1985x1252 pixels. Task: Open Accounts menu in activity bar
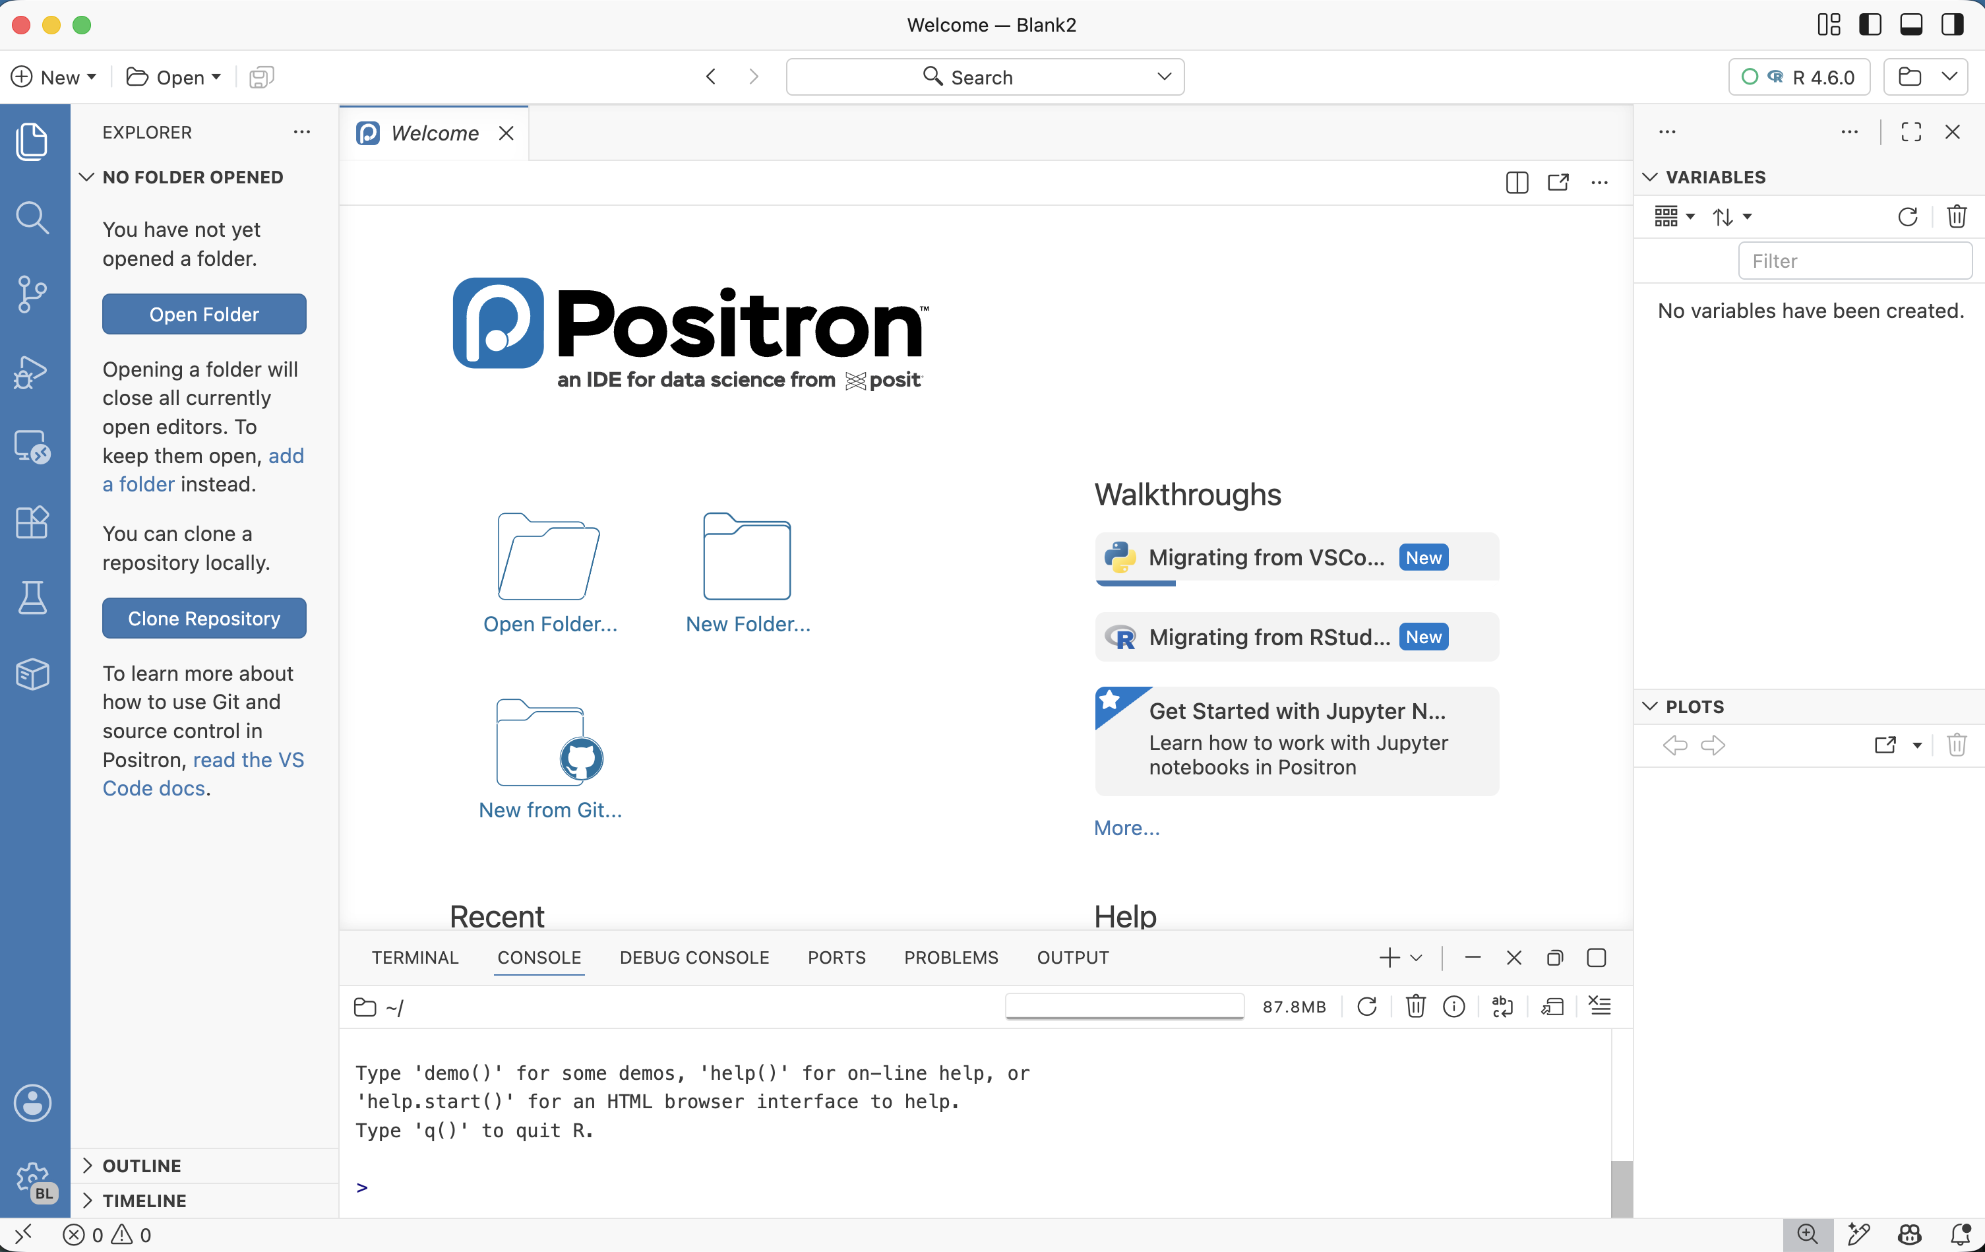tap(32, 1103)
